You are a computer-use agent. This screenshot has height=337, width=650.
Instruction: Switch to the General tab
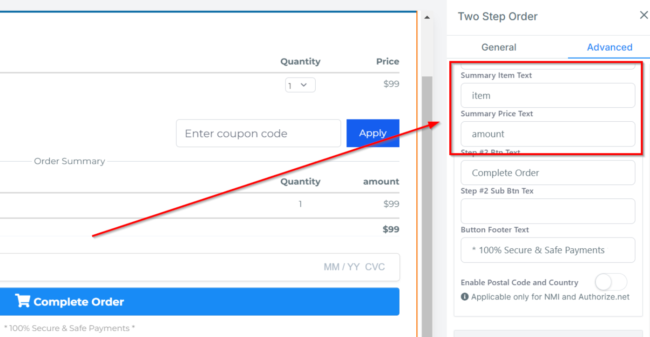[499, 47]
